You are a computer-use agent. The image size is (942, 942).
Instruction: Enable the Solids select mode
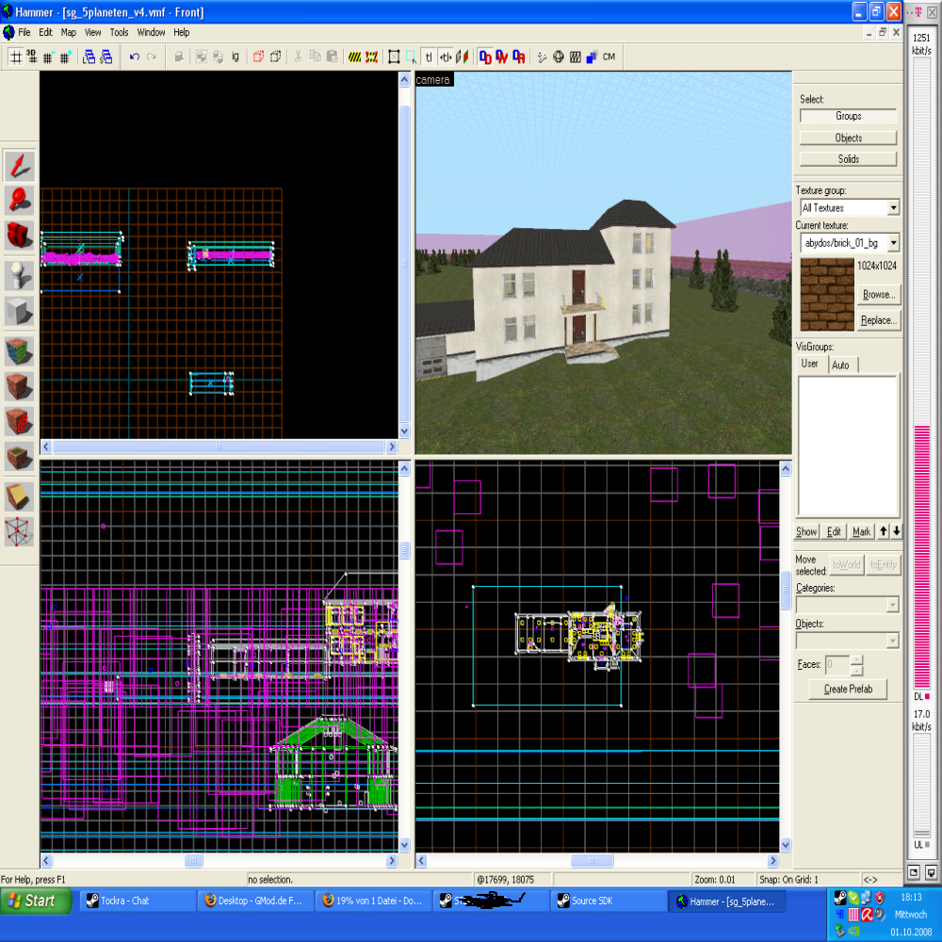[848, 159]
